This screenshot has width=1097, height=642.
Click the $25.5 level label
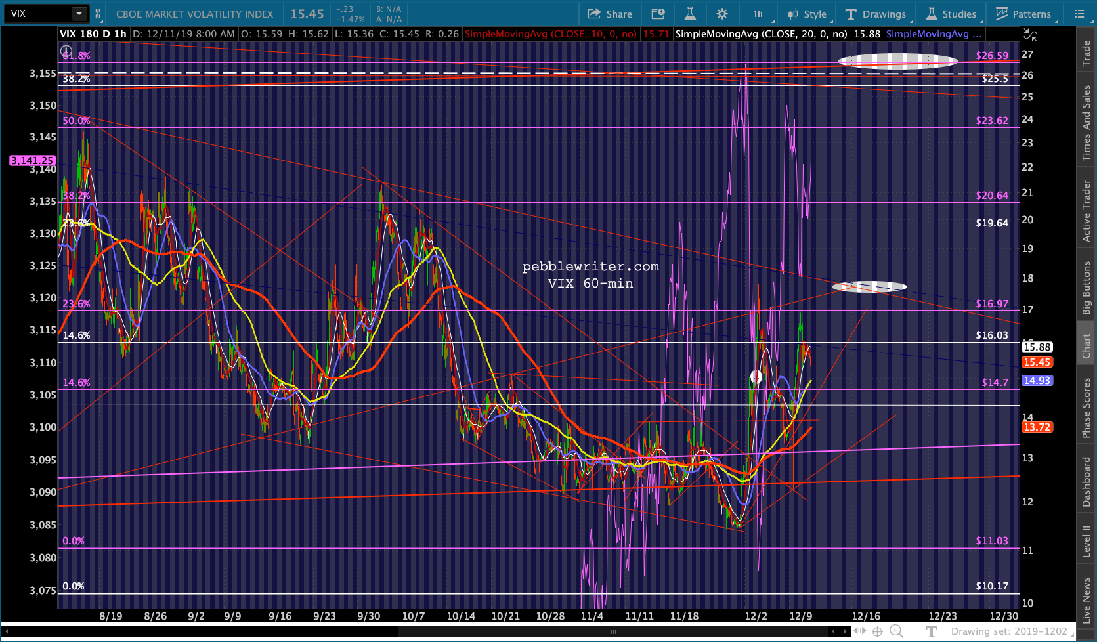995,79
